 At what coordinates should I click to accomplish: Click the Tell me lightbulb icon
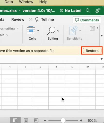[x=37, y=20]
